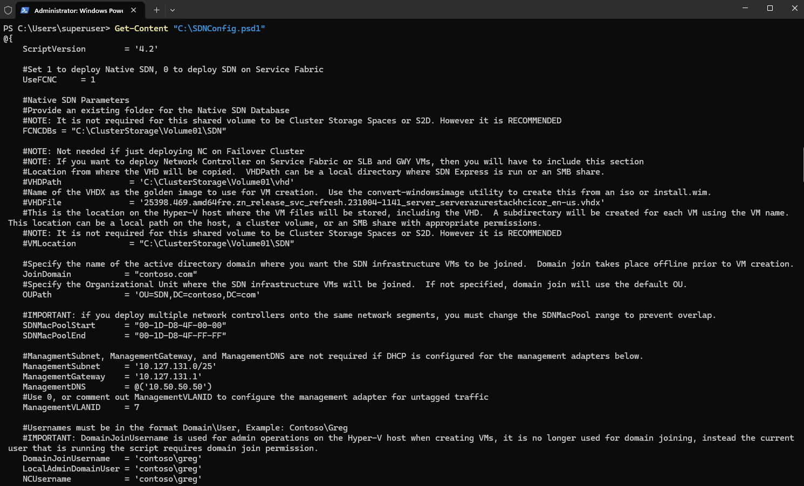Expand the new tab profile dropdown chevron
The image size is (804, 486).
click(x=173, y=10)
